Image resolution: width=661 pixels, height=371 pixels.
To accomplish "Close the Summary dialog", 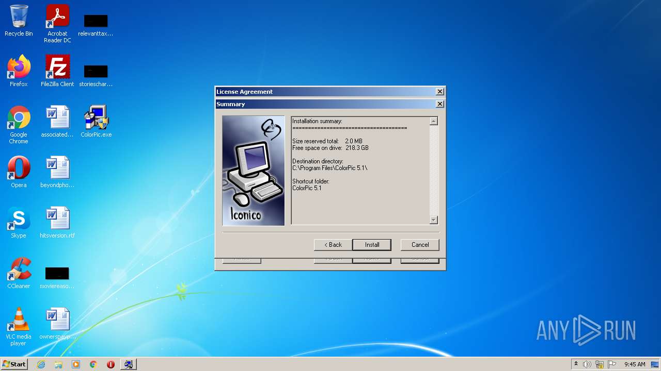I will point(440,104).
